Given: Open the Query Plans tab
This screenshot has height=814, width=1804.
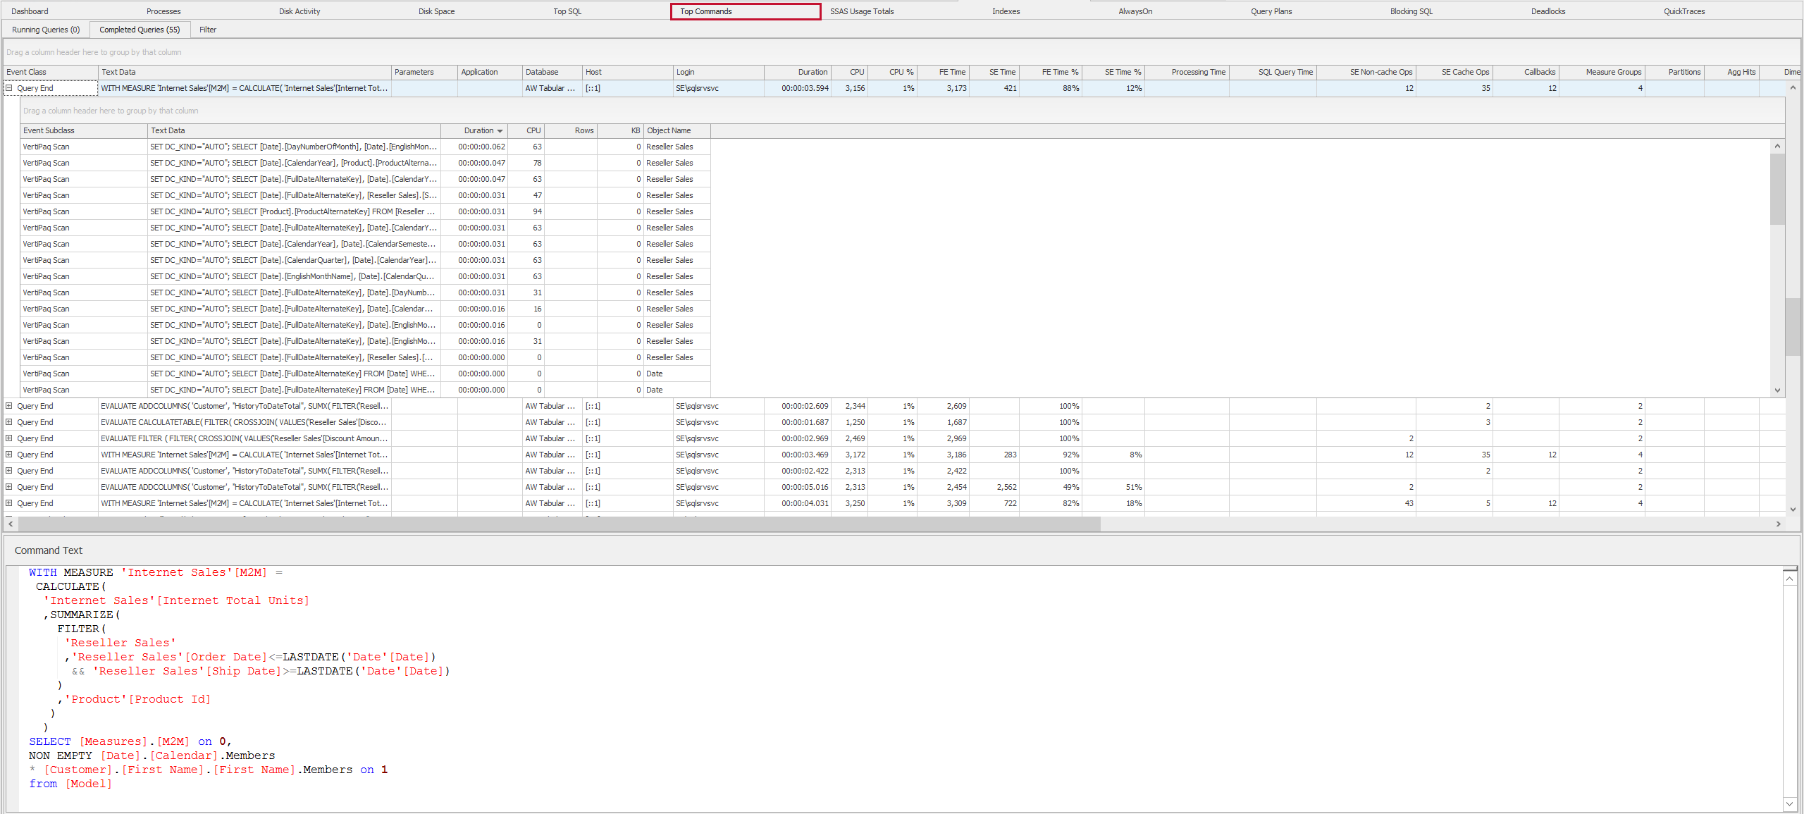Looking at the screenshot, I should point(1271,11).
